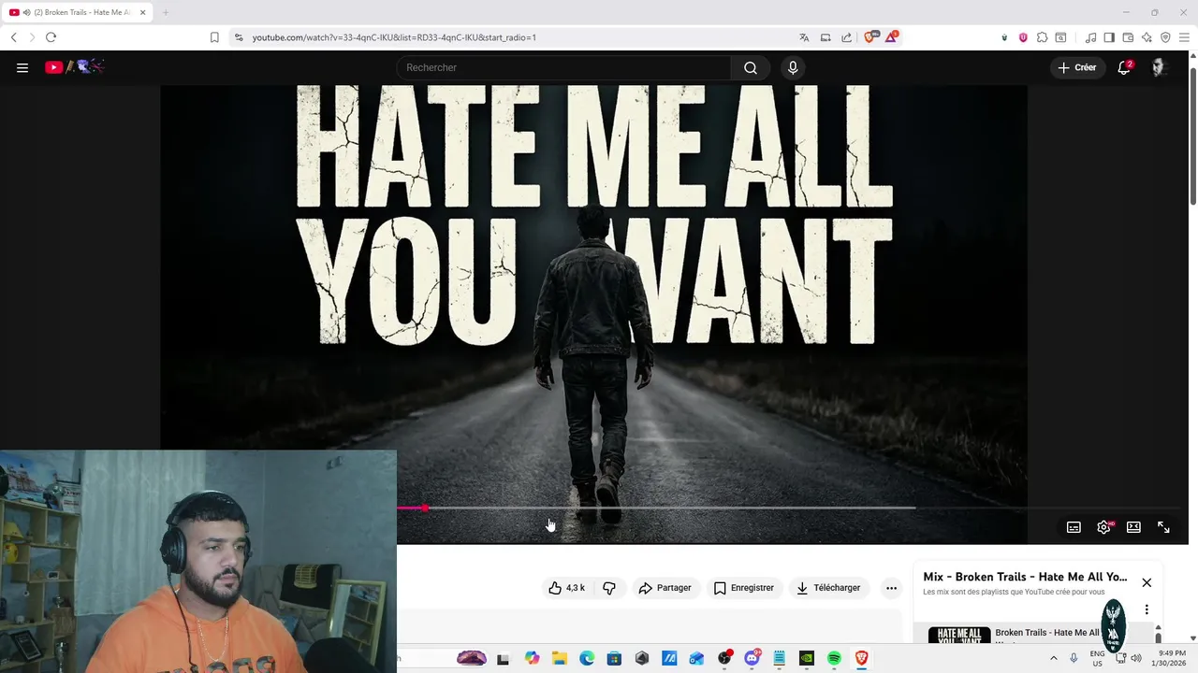Go back in the browser
This screenshot has height=673, width=1198.
(x=13, y=37)
